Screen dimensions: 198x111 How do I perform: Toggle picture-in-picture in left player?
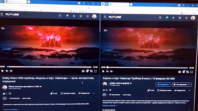pos(91,71)
